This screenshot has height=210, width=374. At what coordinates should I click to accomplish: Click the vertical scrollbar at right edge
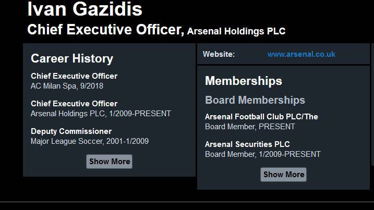(x=372, y=104)
